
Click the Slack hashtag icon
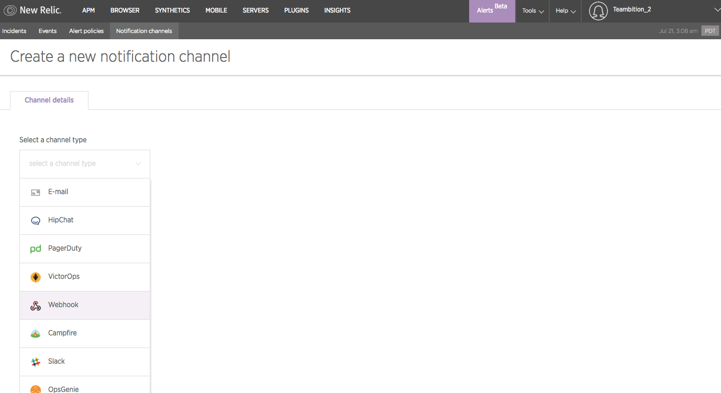[x=36, y=362]
